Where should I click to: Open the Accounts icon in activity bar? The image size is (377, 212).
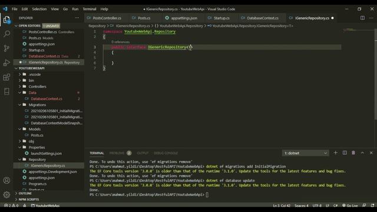pos(6,180)
